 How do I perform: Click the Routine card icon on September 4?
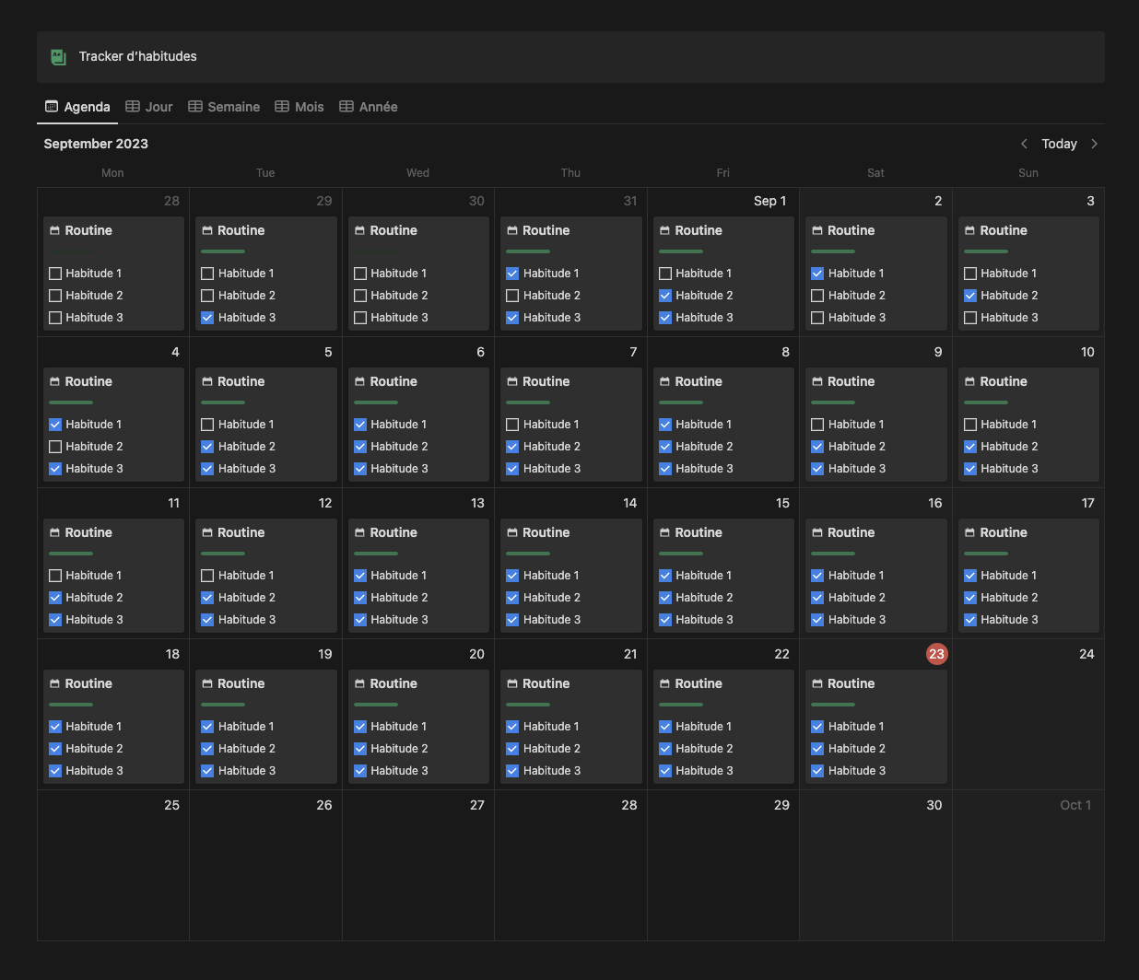click(x=55, y=382)
